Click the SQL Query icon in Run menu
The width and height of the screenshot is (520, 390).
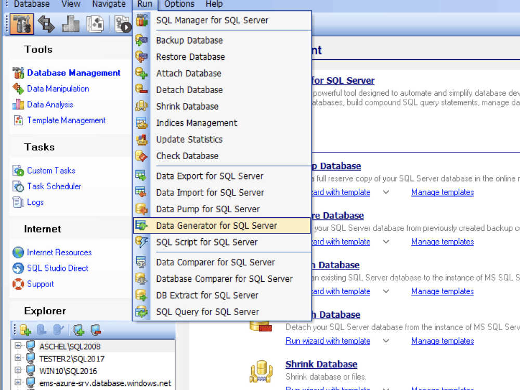coord(141,311)
